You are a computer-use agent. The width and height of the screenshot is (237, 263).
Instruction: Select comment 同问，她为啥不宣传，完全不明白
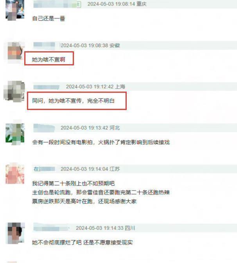73,101
